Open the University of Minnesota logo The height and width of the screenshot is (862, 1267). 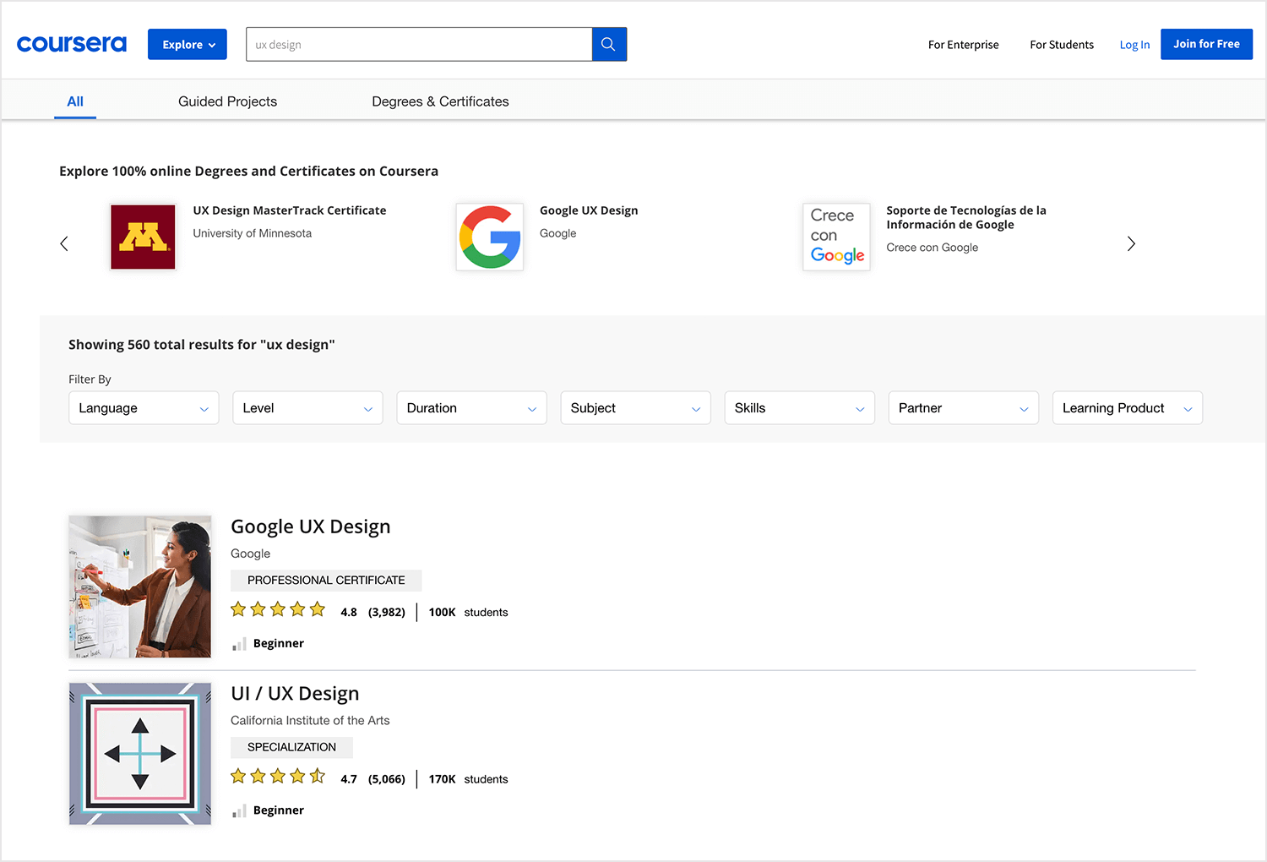click(143, 237)
